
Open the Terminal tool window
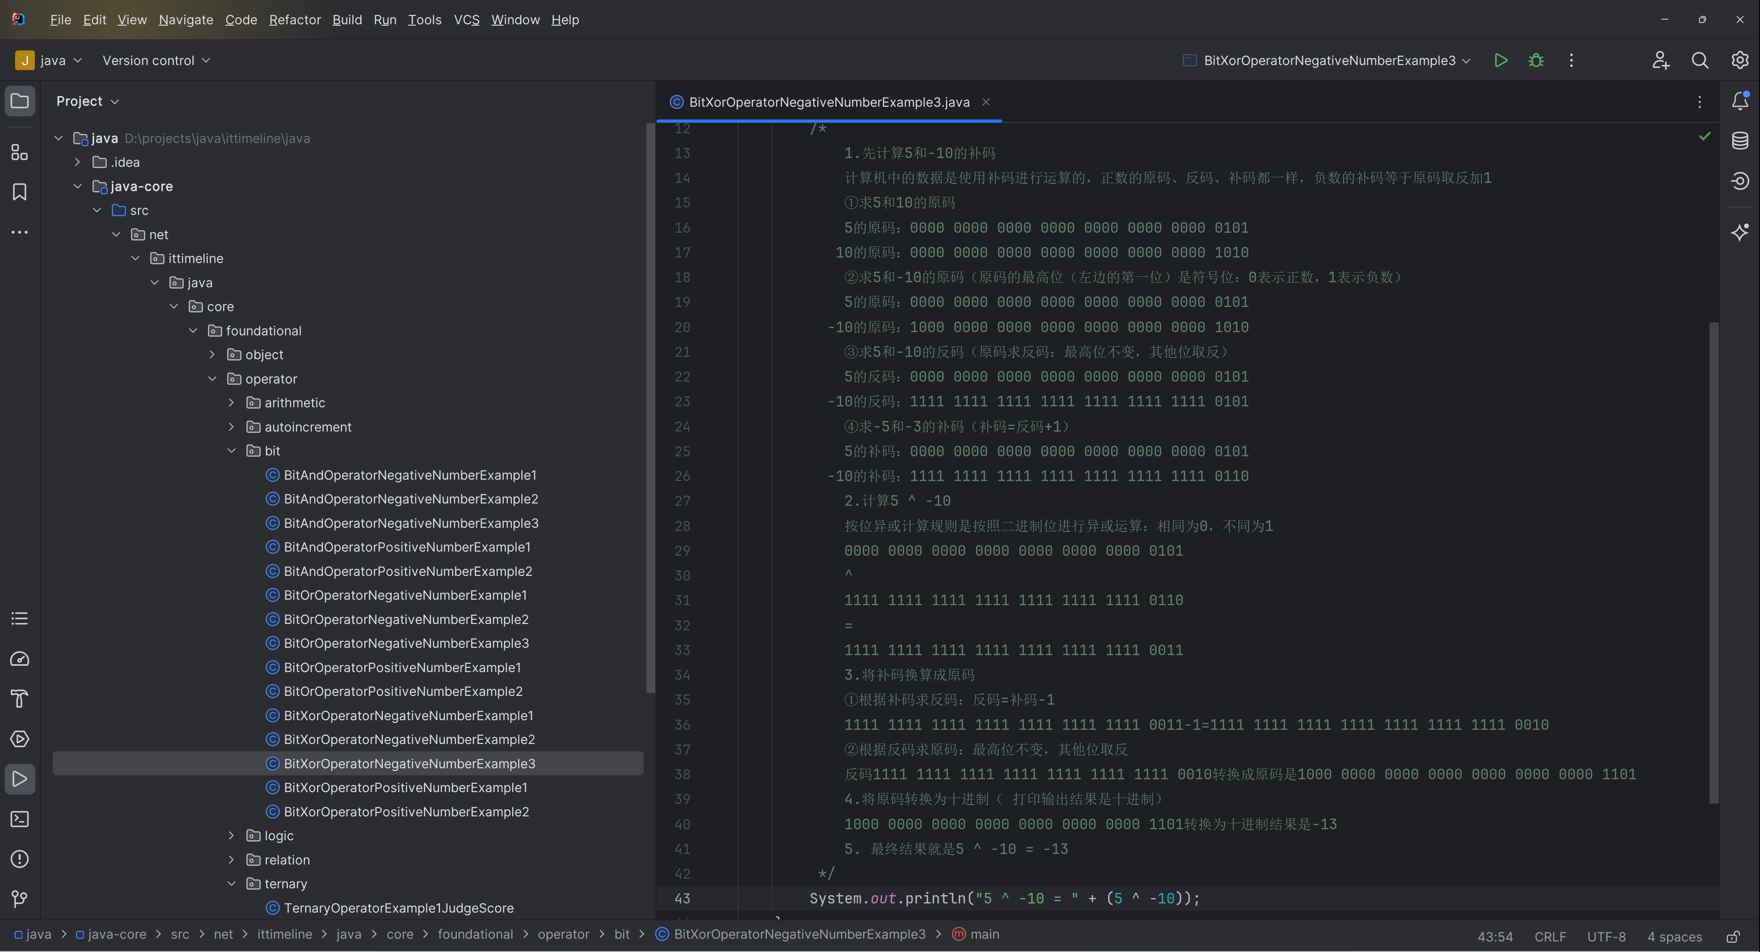[x=20, y=819]
